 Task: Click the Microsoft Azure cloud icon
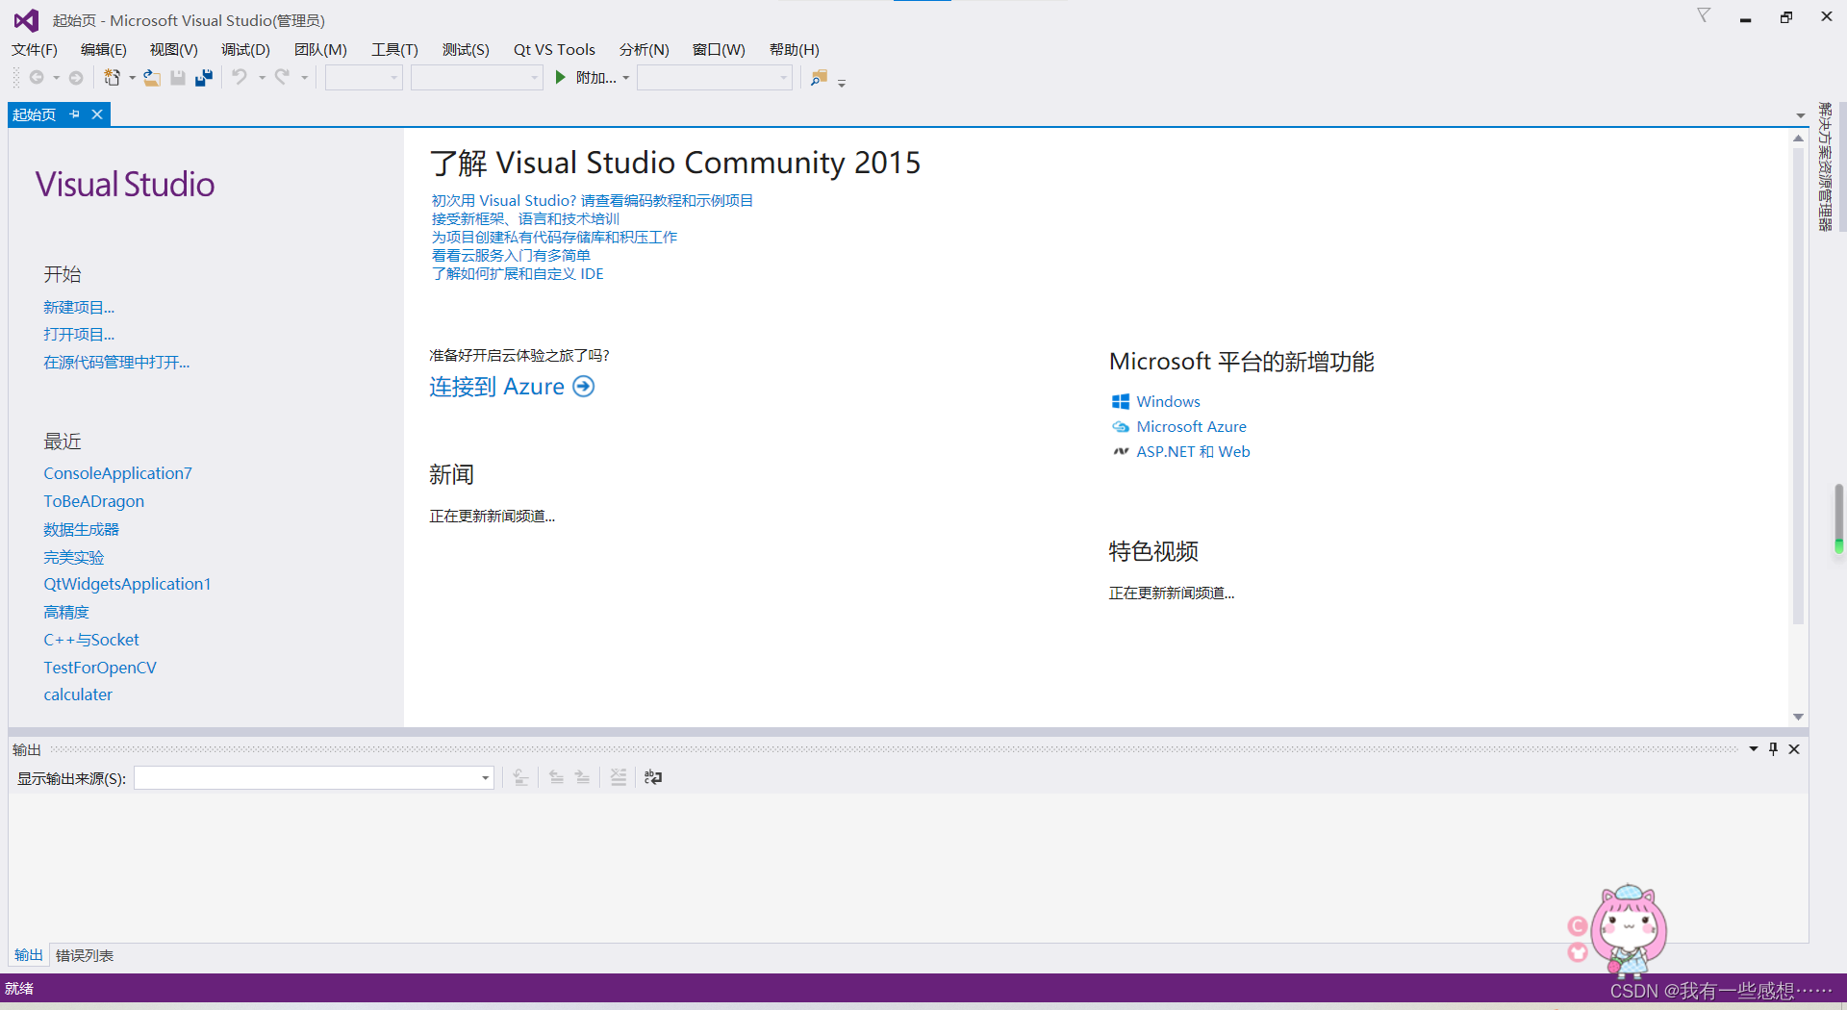(1121, 427)
